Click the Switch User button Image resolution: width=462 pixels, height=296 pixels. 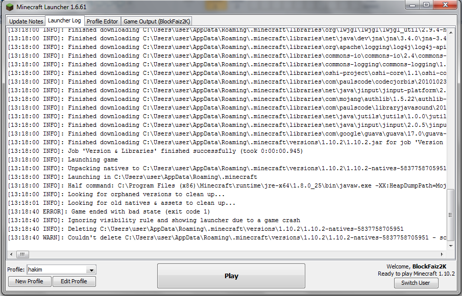(x=416, y=283)
